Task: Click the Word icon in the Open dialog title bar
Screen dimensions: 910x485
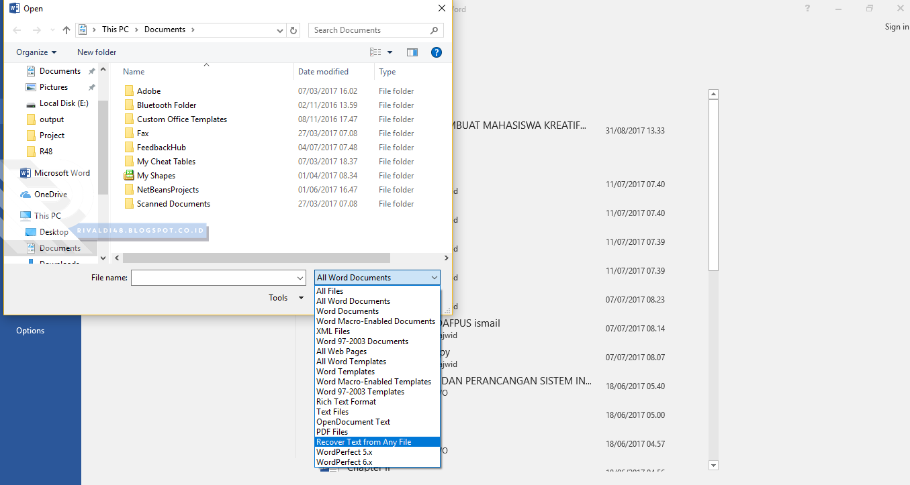Action: tap(15, 8)
